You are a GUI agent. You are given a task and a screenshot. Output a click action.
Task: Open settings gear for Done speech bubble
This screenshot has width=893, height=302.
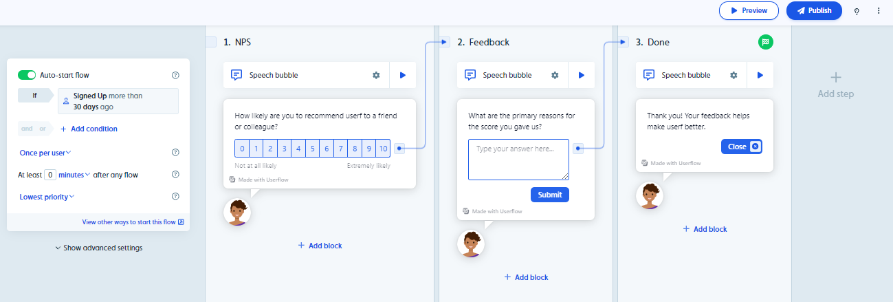[734, 75]
